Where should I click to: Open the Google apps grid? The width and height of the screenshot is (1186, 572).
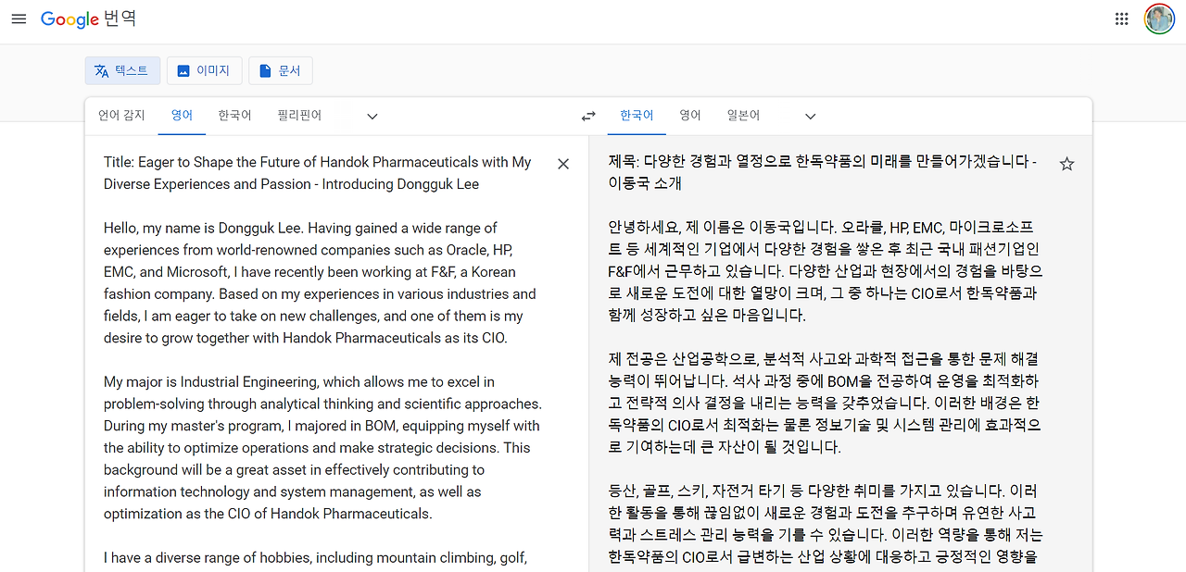[x=1121, y=19]
